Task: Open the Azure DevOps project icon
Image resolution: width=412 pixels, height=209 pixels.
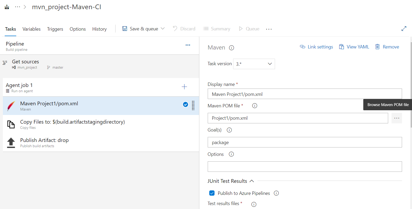Action: tap(7, 7)
